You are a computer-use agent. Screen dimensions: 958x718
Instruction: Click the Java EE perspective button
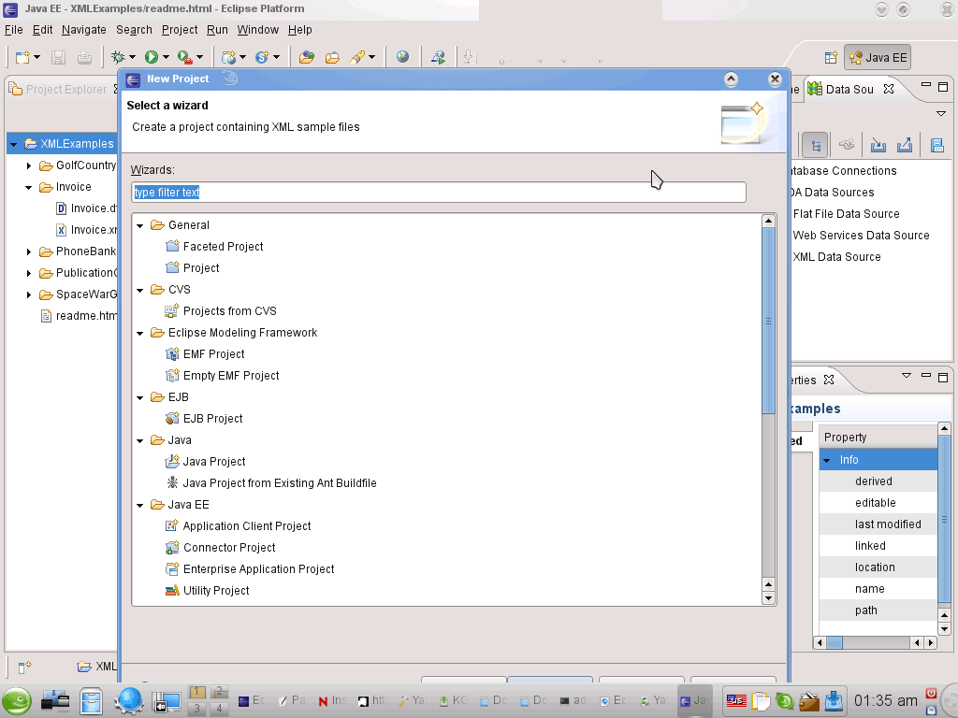coord(877,57)
